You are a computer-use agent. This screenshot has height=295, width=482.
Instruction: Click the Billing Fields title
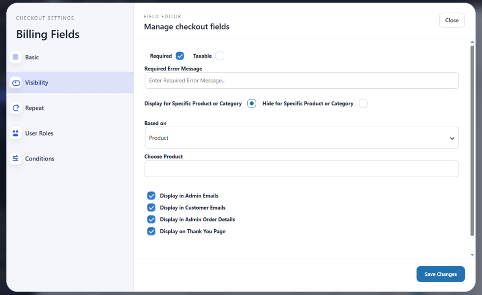point(48,34)
